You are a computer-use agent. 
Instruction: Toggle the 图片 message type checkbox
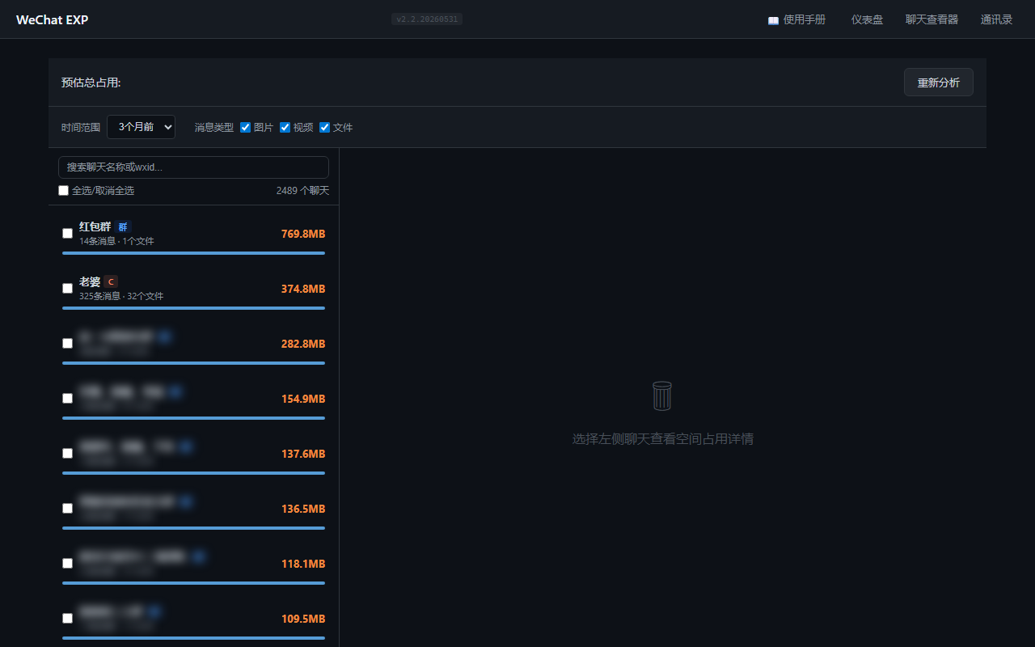[246, 127]
